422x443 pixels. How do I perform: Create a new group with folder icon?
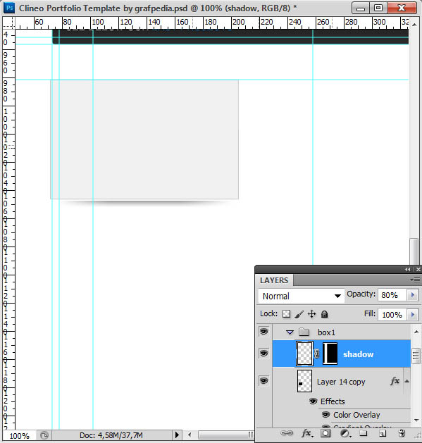tap(364, 433)
